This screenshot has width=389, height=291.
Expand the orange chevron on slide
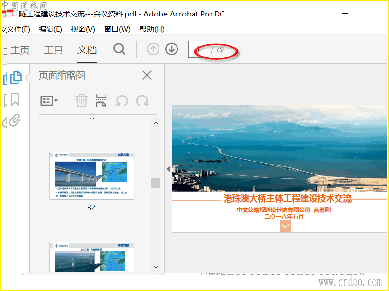(285, 226)
